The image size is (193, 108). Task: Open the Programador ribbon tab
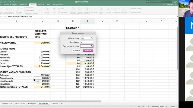[58, 5]
